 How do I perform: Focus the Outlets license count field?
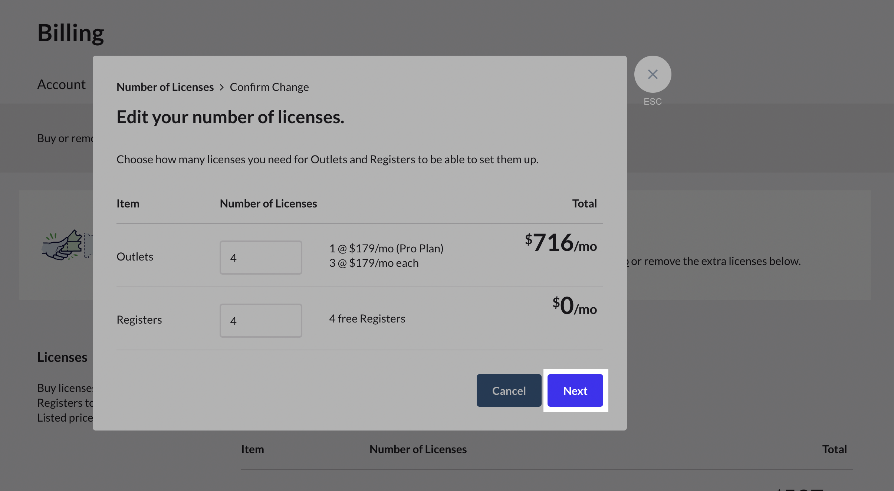coord(261,258)
